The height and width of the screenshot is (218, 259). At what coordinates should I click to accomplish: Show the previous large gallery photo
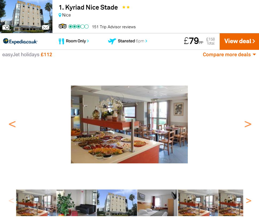12,124
